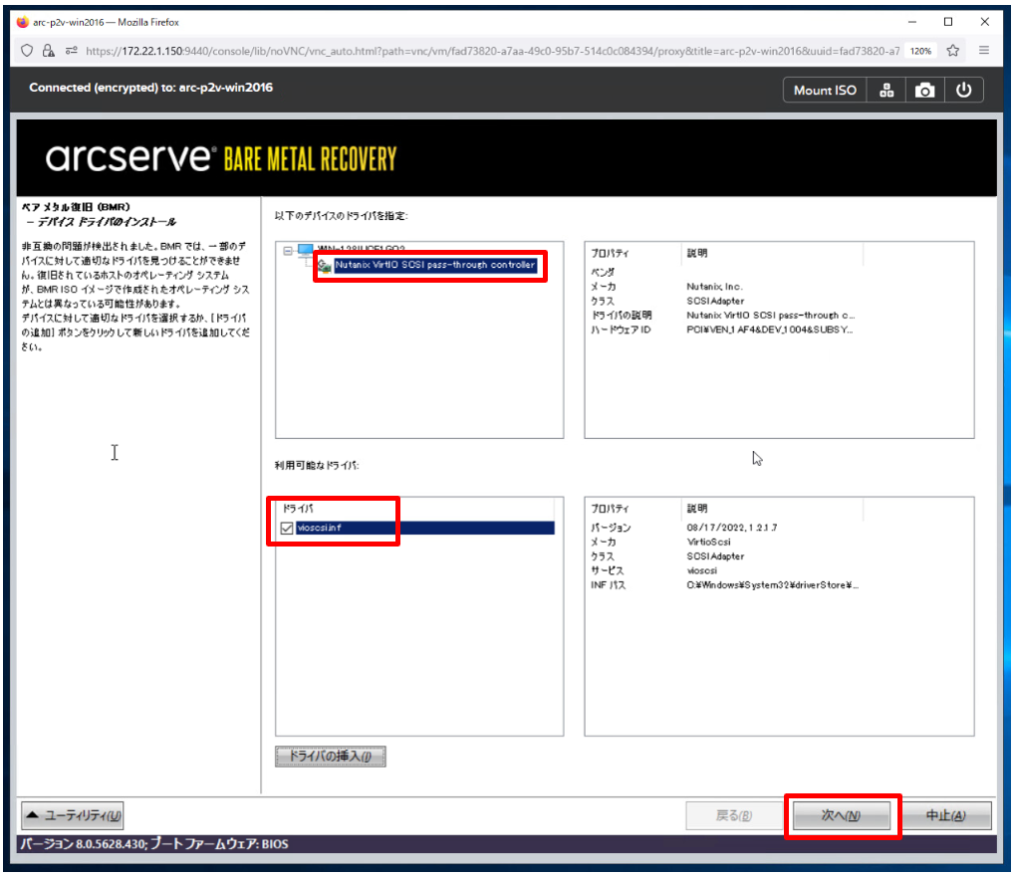Click the 戻る(B) button
1014x876 pixels.
coord(734,816)
